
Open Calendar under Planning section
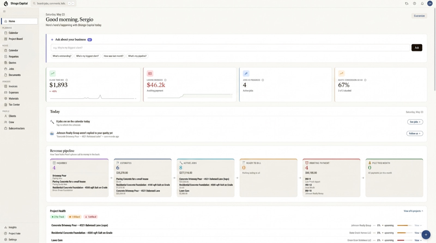click(x=19, y=33)
